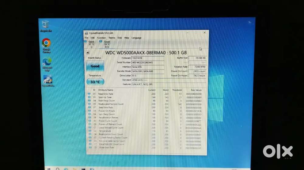The width and height of the screenshot is (304, 170).
Task: Click status icon for Uncorrectable Sector Count
Action: point(90,141)
